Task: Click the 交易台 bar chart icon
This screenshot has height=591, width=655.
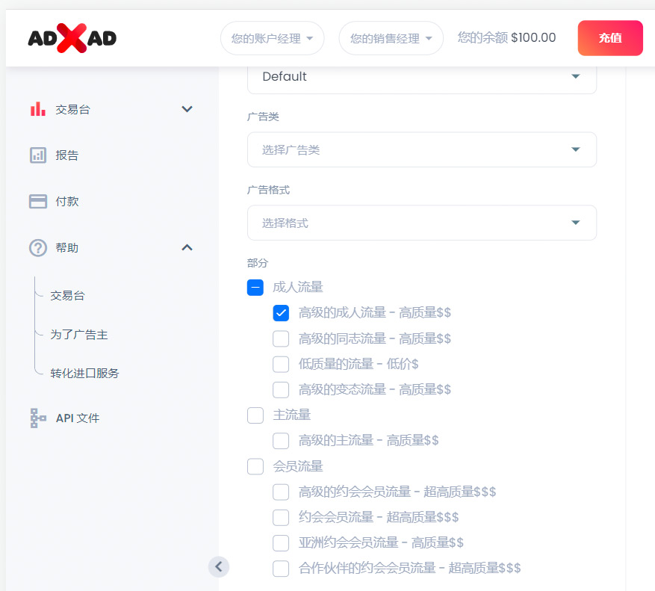Action: [x=37, y=109]
